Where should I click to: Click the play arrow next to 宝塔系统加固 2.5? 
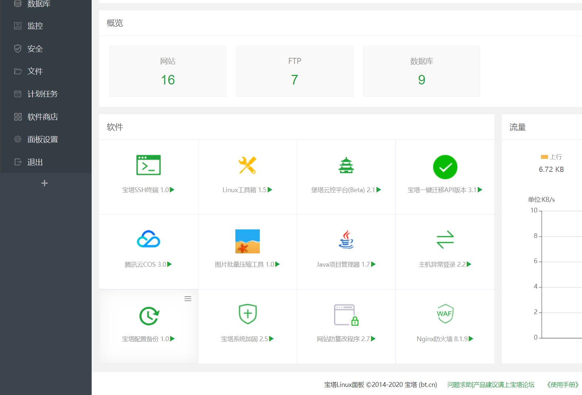(271, 339)
